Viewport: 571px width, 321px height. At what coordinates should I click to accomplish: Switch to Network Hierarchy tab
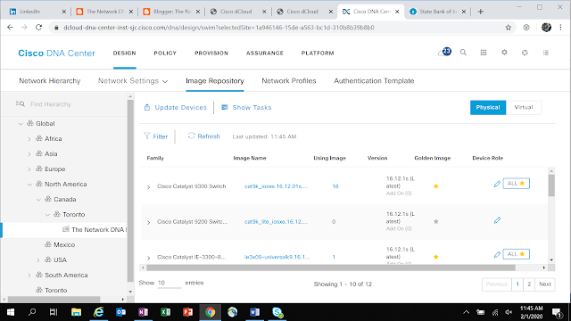pyautogui.click(x=50, y=81)
